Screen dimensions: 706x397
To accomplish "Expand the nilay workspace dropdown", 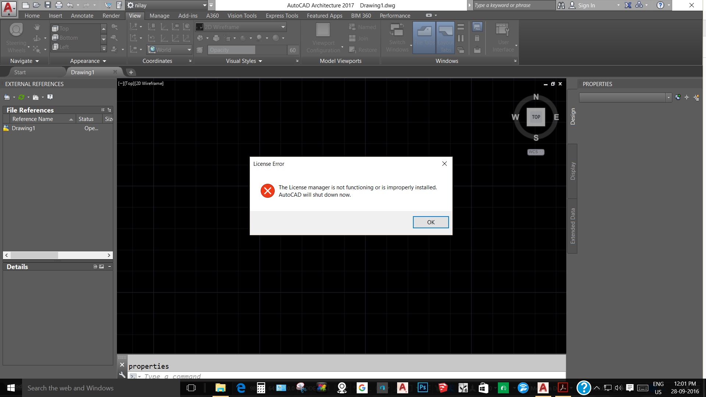I will [205, 5].
